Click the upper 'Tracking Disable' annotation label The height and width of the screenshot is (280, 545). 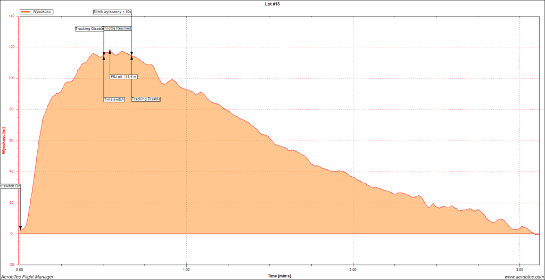[89, 29]
